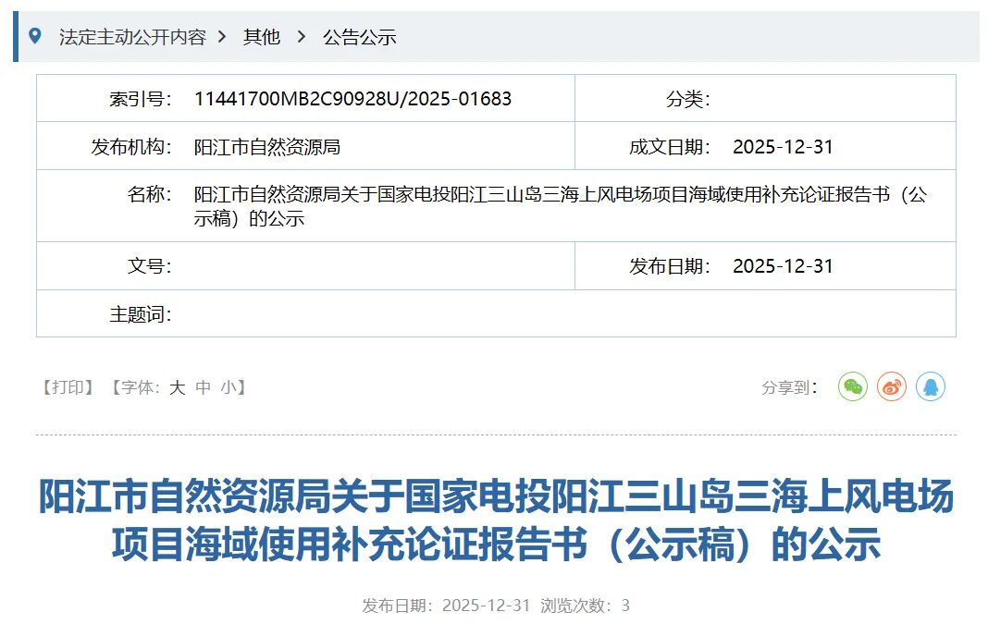The height and width of the screenshot is (624, 988).
Task: Click 阳江市自然资源局 in the 发布机构 row
Action: pyautogui.click(x=267, y=147)
